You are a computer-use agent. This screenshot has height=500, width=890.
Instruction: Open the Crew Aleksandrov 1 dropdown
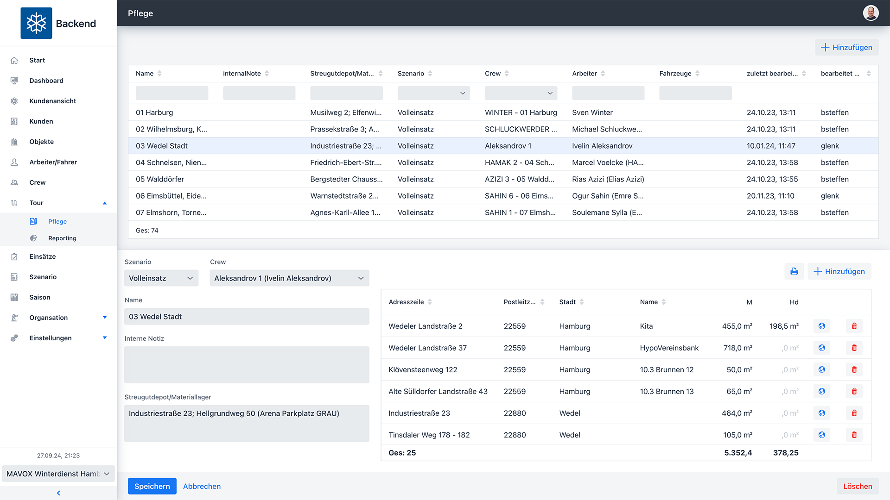tap(289, 278)
